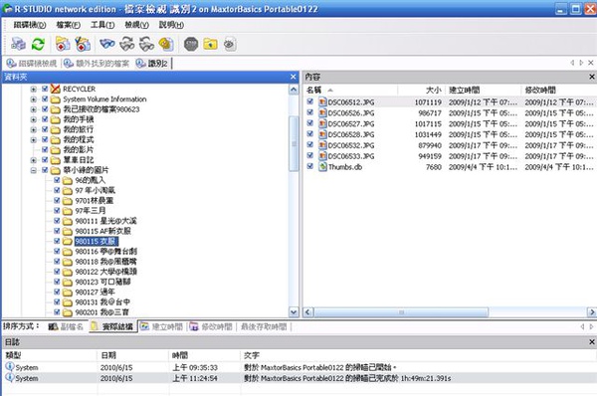Click the 大小 column header

point(421,90)
